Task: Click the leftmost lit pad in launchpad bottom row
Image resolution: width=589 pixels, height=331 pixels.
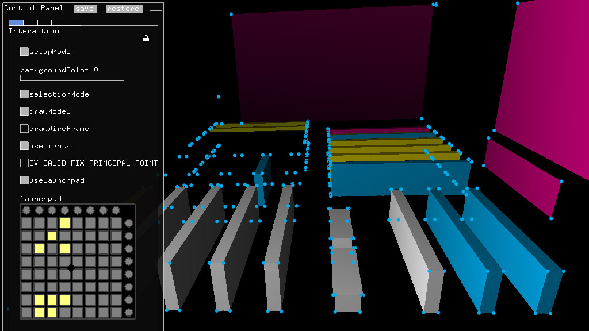Action: coord(40,313)
